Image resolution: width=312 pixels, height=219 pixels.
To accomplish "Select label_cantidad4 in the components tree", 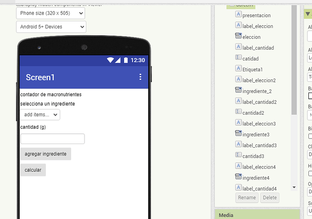I will pos(260,189).
